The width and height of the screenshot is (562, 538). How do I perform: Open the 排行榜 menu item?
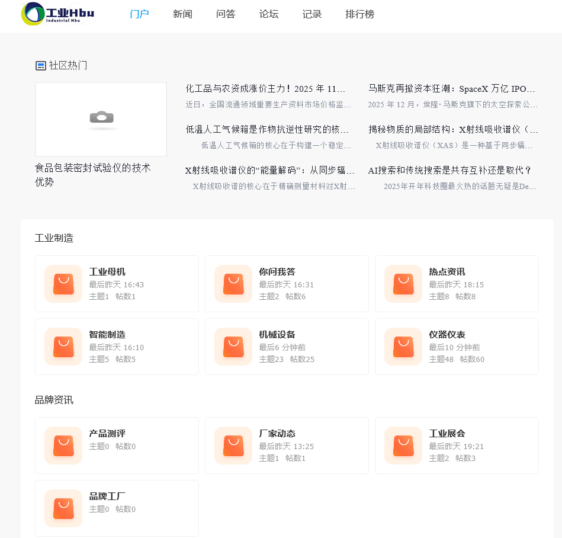click(359, 14)
